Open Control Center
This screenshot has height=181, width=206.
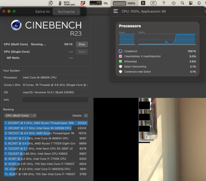coord(191,3)
